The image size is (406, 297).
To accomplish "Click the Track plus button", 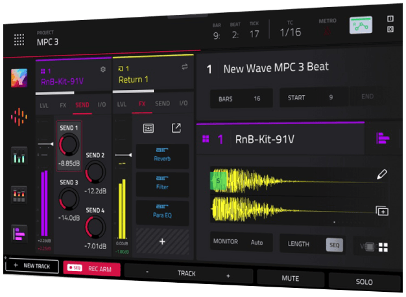I will 228,276.
